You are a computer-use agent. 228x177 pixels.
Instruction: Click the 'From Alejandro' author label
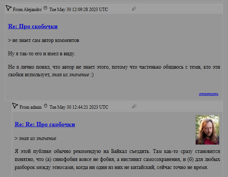click(x=27, y=10)
